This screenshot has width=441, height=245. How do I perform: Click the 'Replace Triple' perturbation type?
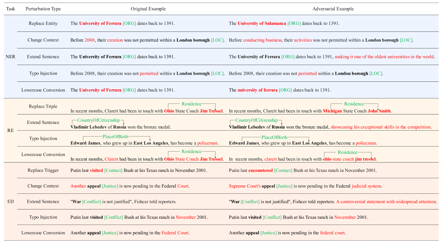43,107
